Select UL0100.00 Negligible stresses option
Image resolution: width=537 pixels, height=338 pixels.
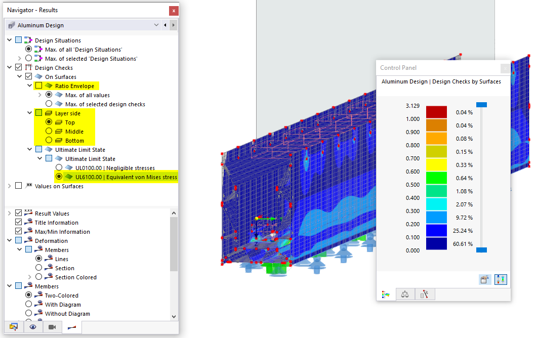[x=59, y=167]
